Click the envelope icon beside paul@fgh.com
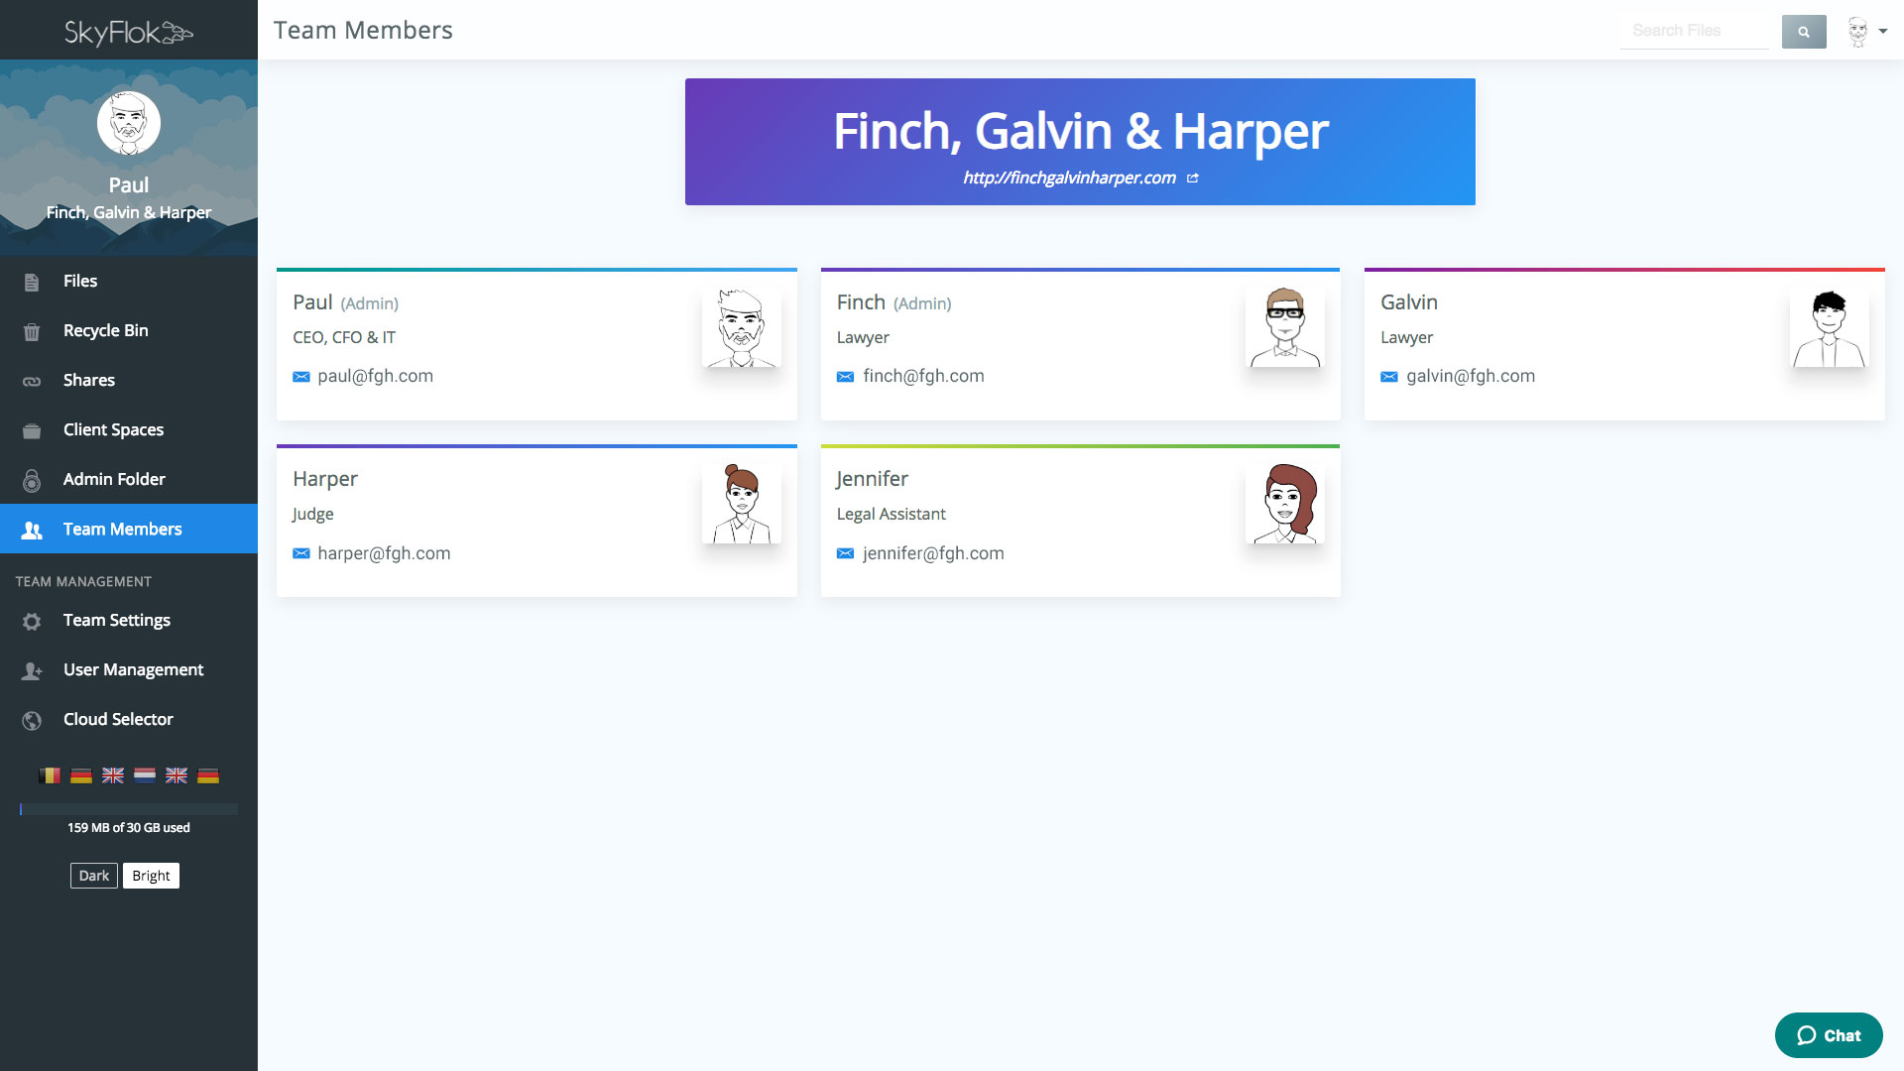1904x1071 pixels. click(x=301, y=377)
